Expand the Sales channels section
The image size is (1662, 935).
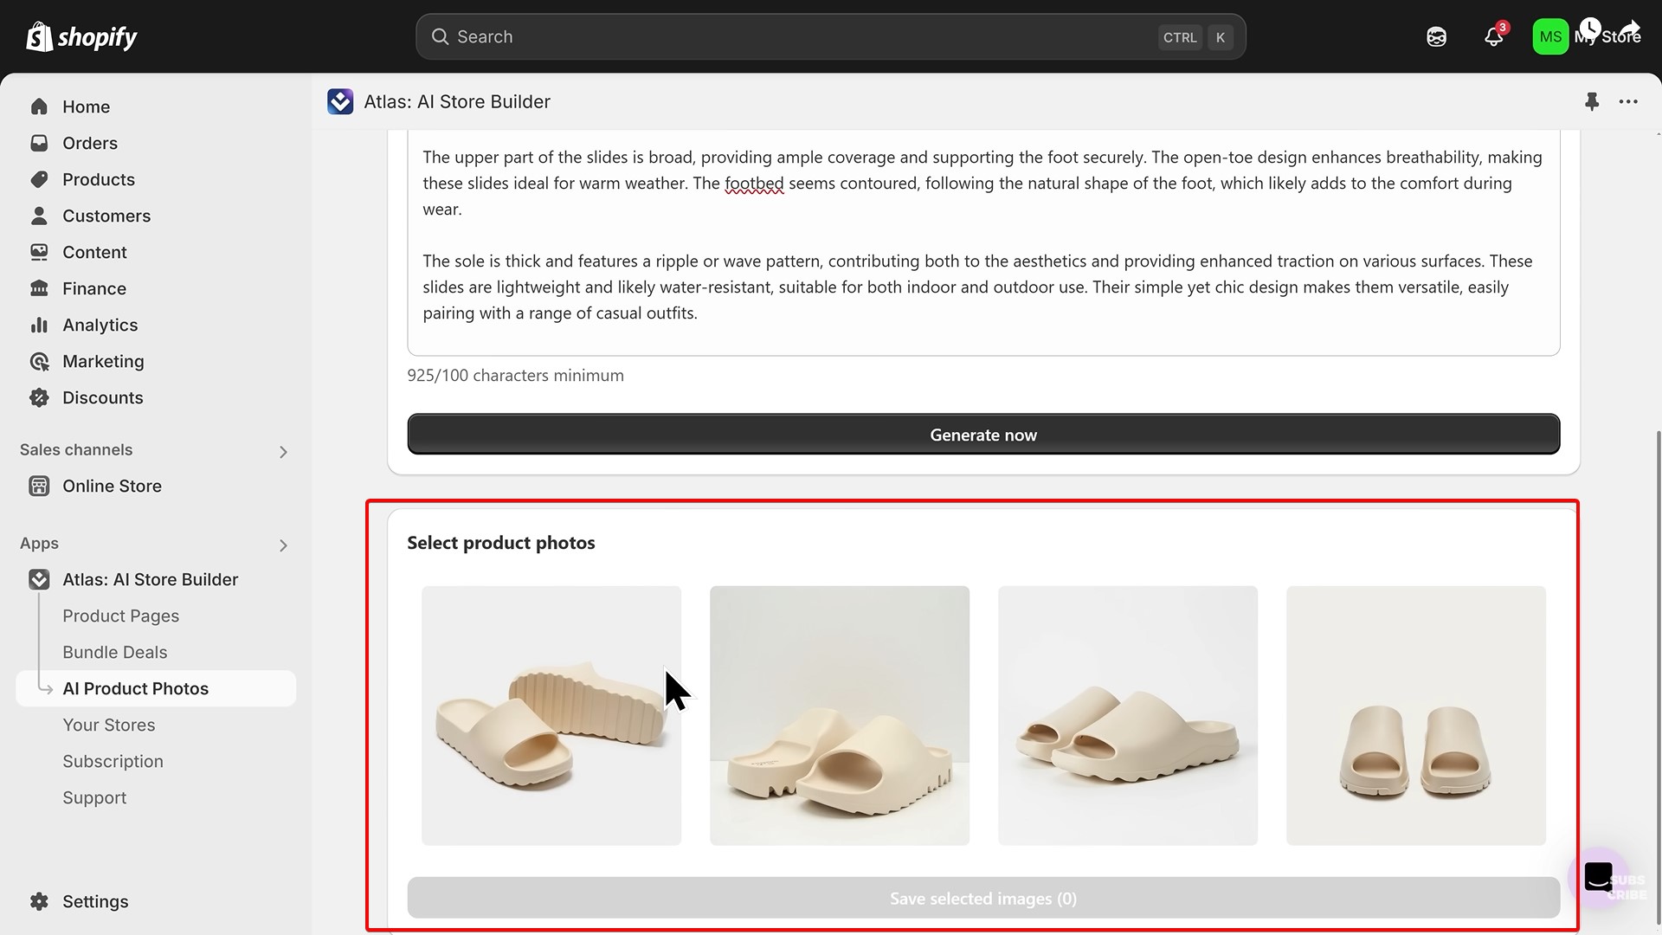click(283, 452)
